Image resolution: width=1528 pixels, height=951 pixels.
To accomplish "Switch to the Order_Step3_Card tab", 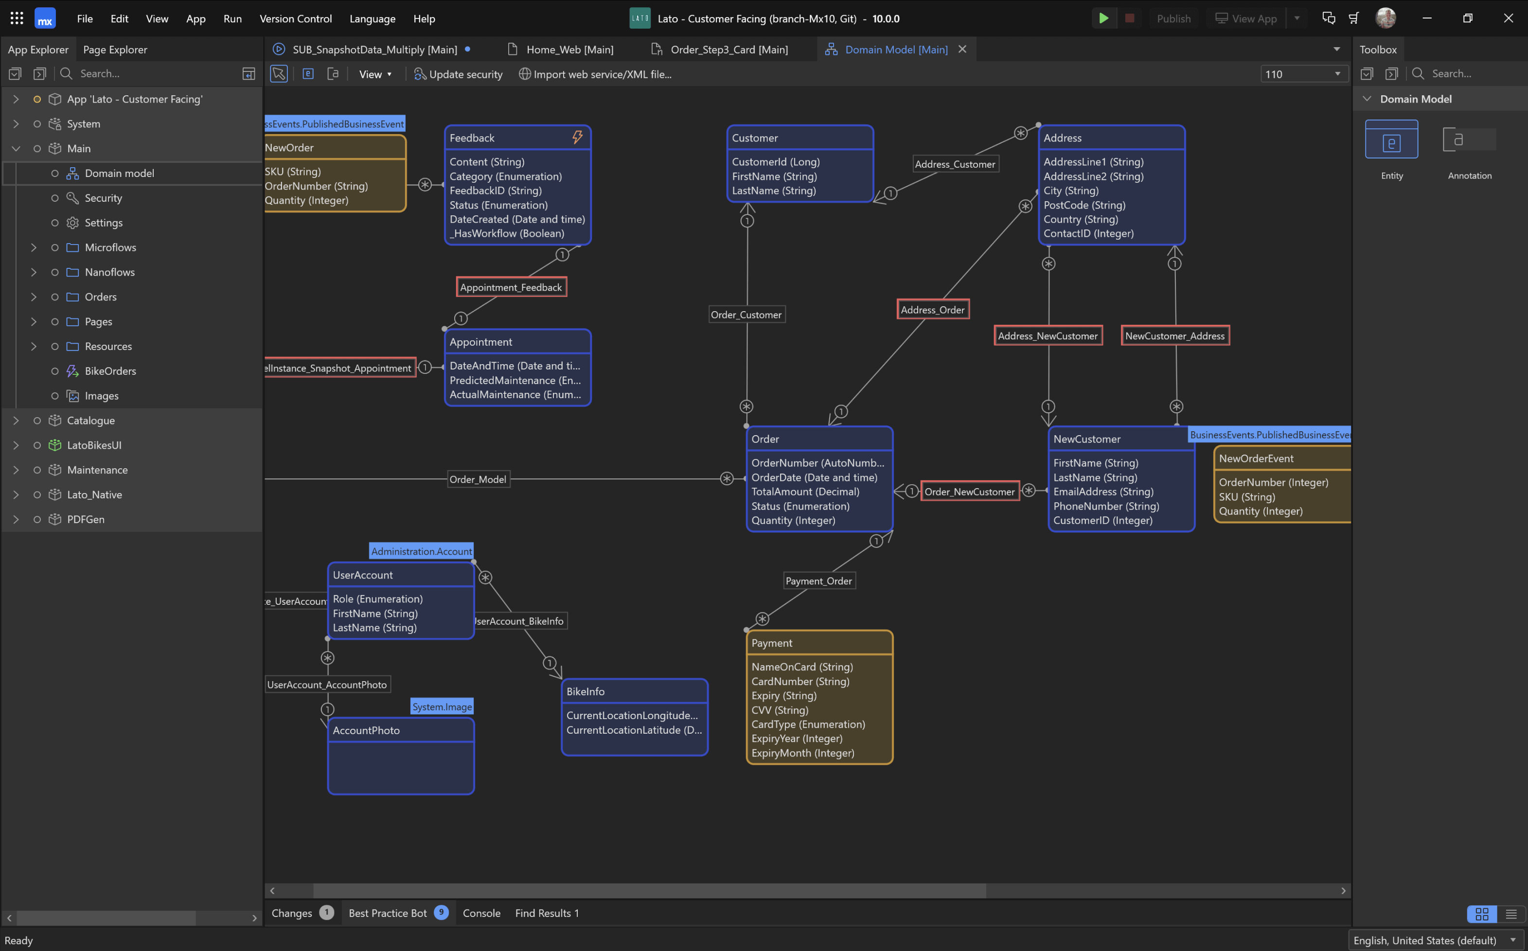I will [728, 49].
